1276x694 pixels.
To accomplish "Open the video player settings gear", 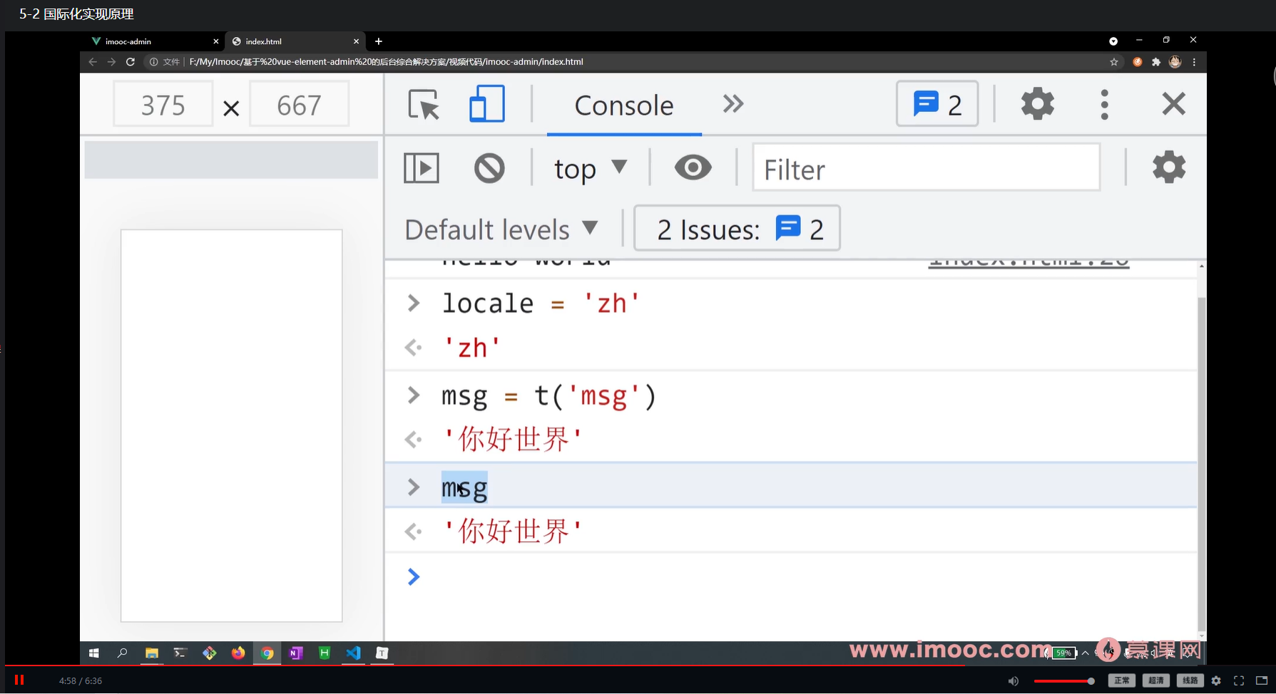I will point(1216,681).
